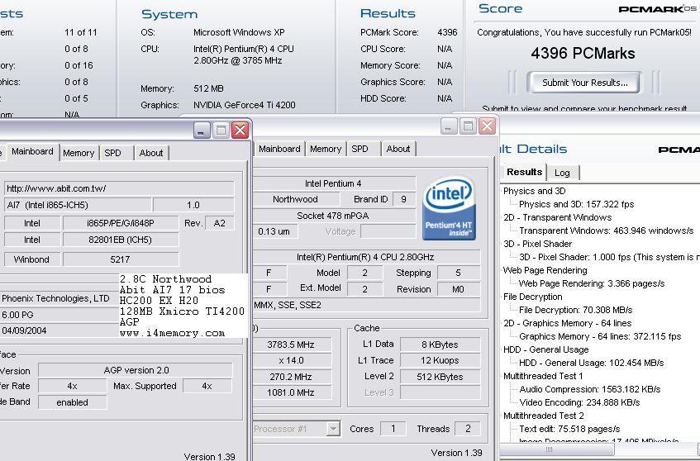Click Socket 478 mPGA package field
700x461 pixels.
coord(333,216)
